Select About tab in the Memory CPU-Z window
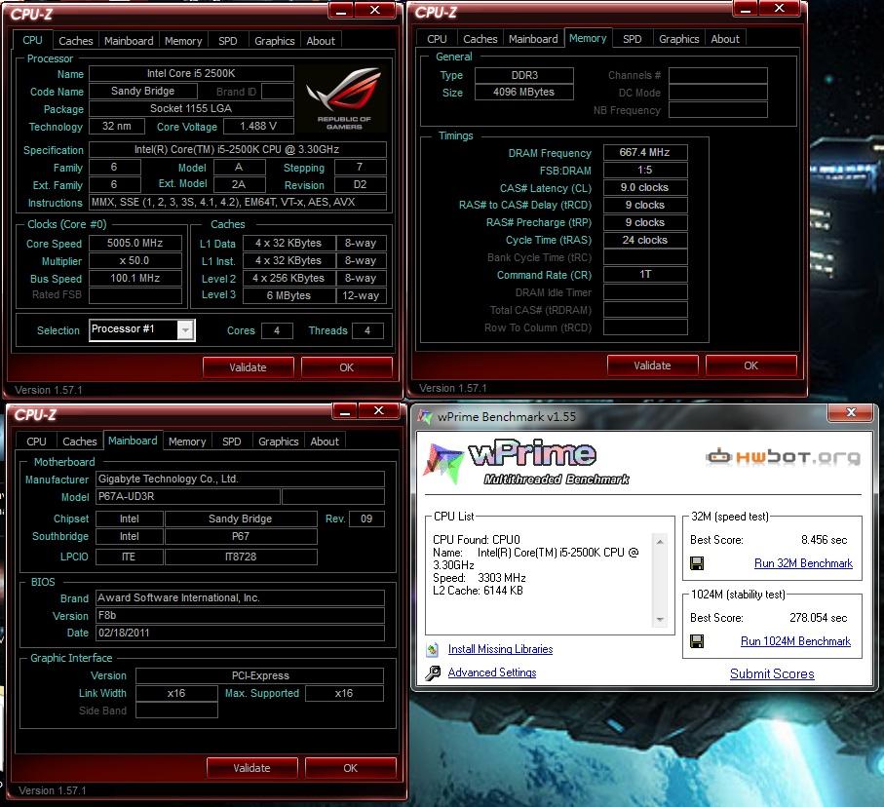The height and width of the screenshot is (807, 884). click(725, 39)
